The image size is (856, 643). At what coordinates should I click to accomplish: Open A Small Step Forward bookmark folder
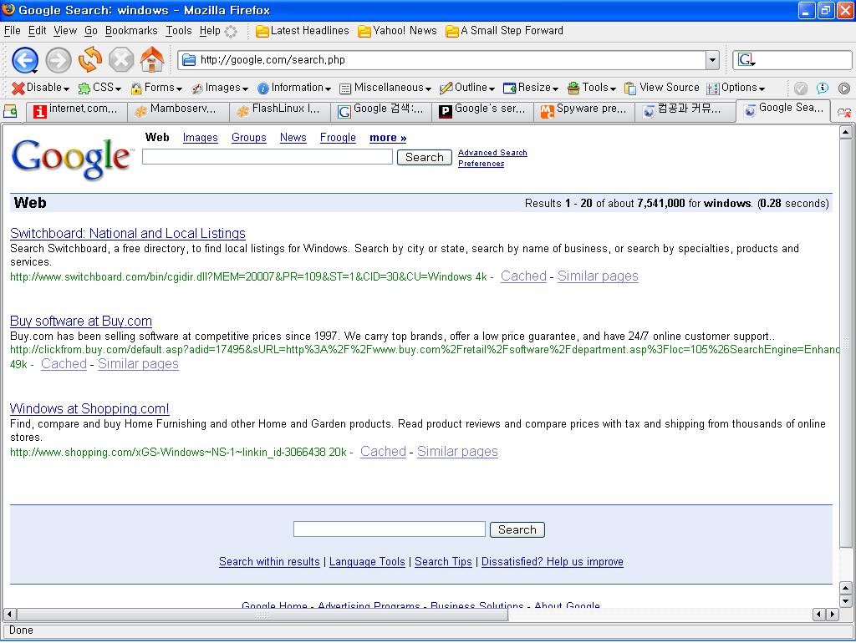tap(504, 31)
